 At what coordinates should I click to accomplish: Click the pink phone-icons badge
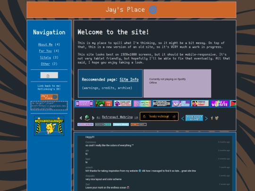click(x=84, y=103)
